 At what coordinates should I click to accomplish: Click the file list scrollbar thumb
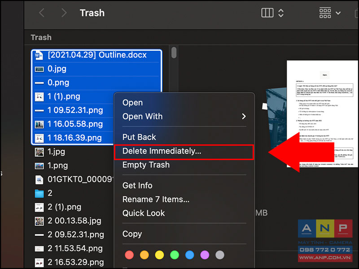point(174,52)
